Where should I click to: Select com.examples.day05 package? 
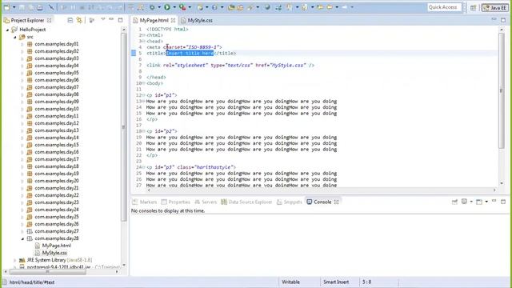point(57,73)
